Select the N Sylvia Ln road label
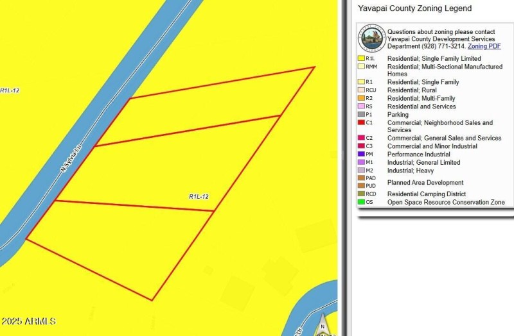Viewport: 514px width, 336px height. tap(72, 158)
